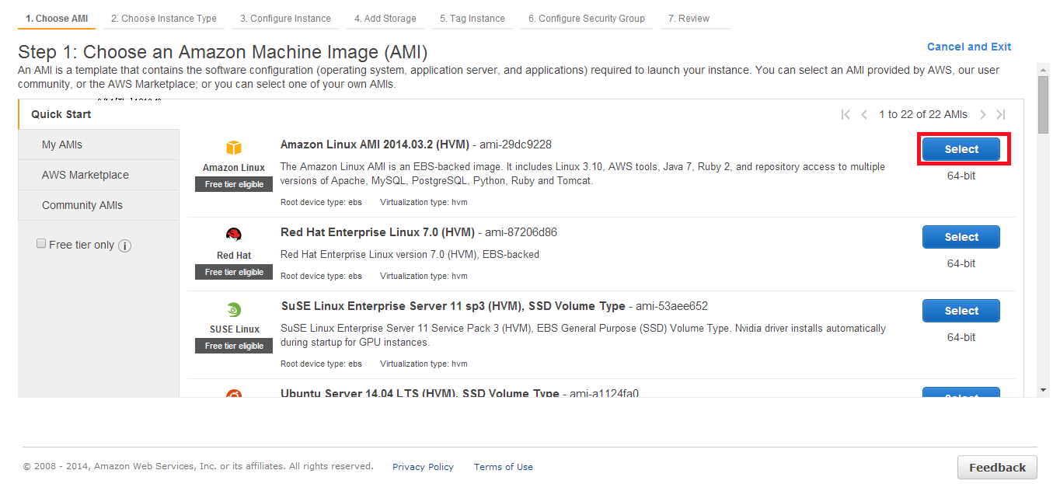Open step 5 Tag Instance tab
The image size is (1060, 484).
pyautogui.click(x=472, y=19)
